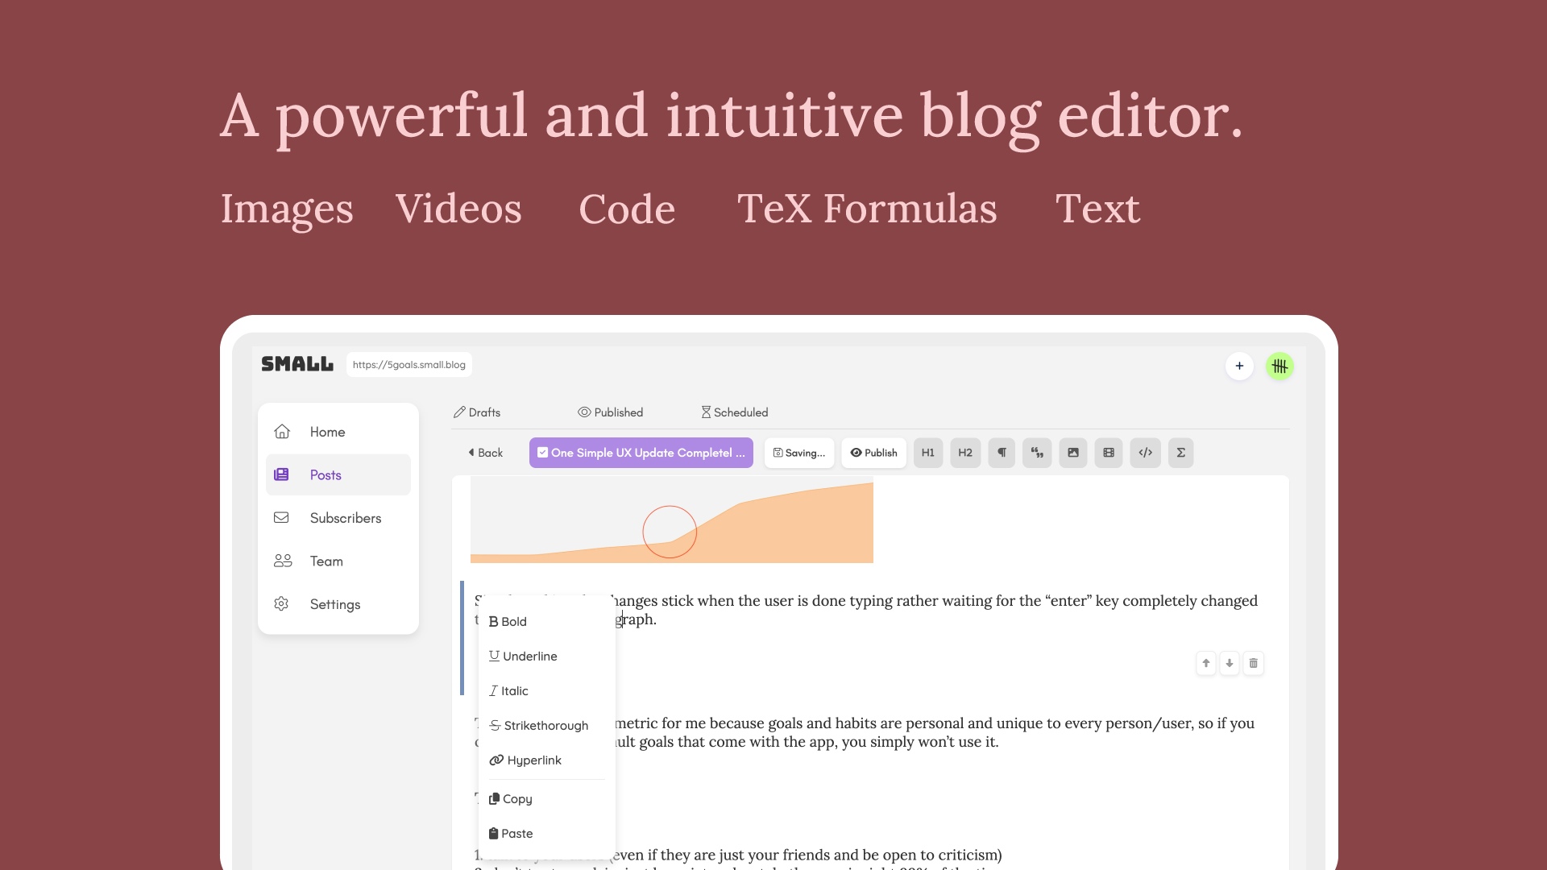The image size is (1547, 870).
Task: Click the Saving... status button
Action: click(x=799, y=453)
